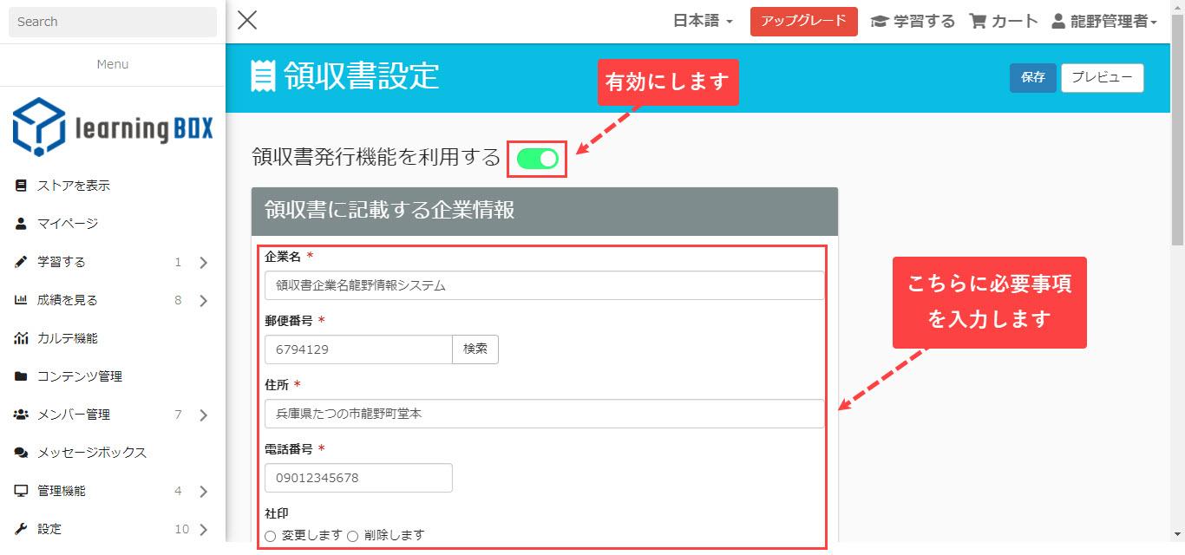
Task: Open the 龍野管理者 user account dropdown
Action: point(1104,22)
